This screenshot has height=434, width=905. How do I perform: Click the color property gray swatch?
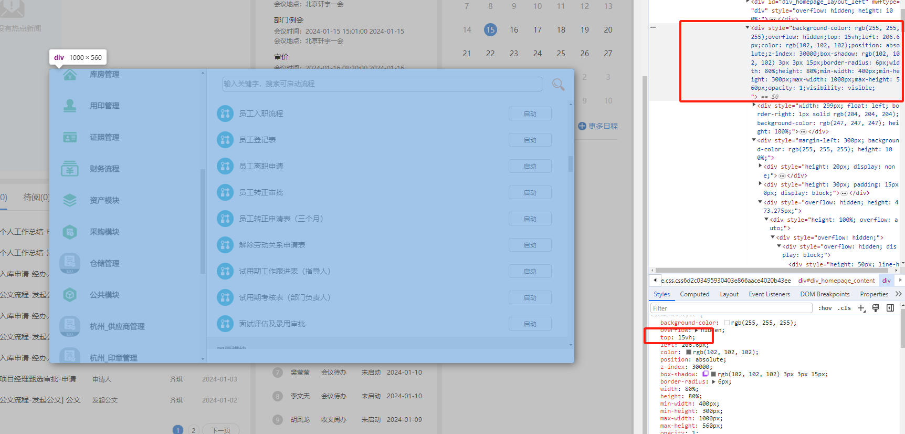point(689,352)
